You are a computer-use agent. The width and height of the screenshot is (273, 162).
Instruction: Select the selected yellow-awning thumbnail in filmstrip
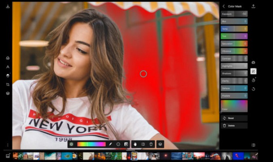(x=134, y=156)
